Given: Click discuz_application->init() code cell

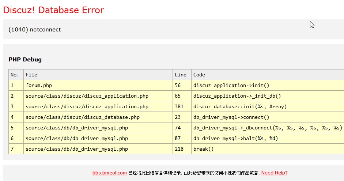Looking at the screenshot, I should coord(231,86).
